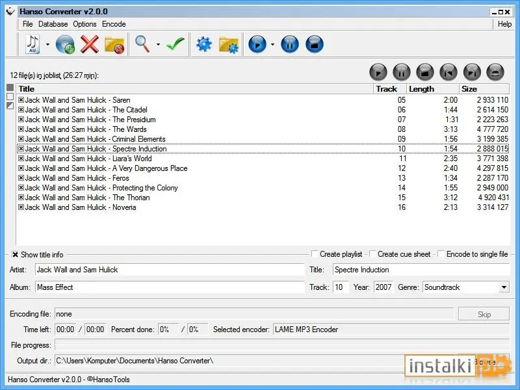Click the select all tracks square icon
This screenshot has width=520, height=390.
[10, 88]
